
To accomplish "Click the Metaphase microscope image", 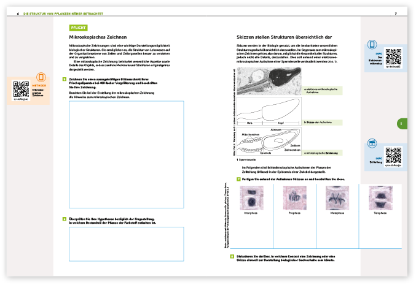I will (x=334, y=199).
